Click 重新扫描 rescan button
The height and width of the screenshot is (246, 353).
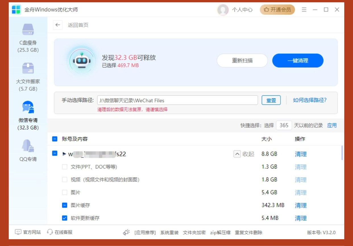coord(242,61)
